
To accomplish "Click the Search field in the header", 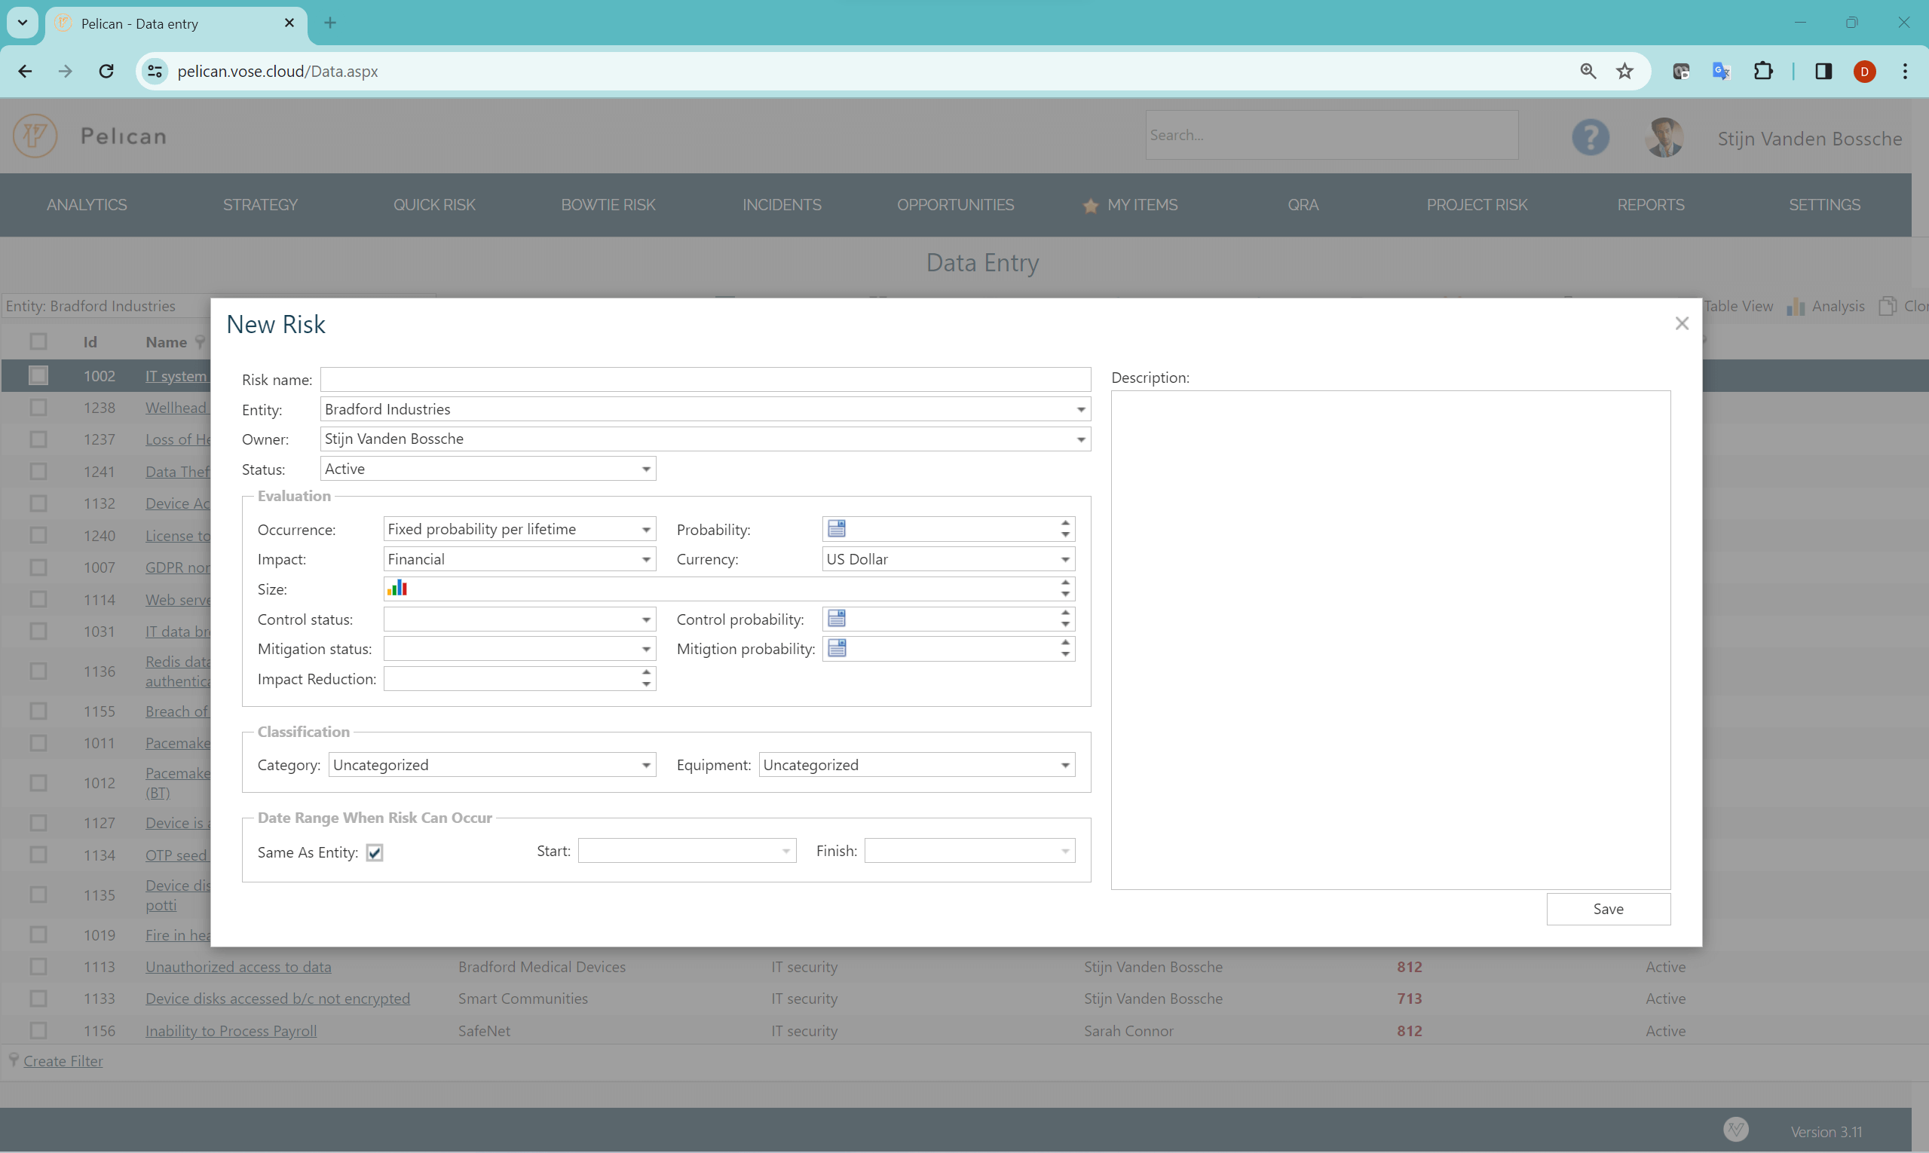I will click(x=1330, y=134).
